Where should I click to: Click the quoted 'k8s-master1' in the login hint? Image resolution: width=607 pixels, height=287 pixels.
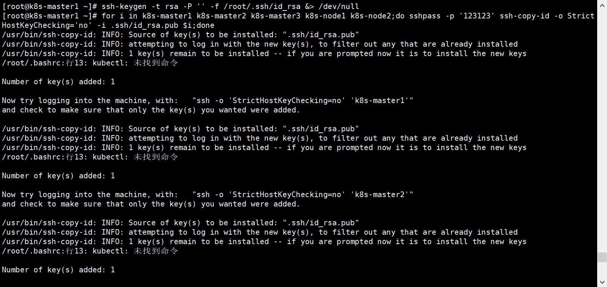click(380, 100)
